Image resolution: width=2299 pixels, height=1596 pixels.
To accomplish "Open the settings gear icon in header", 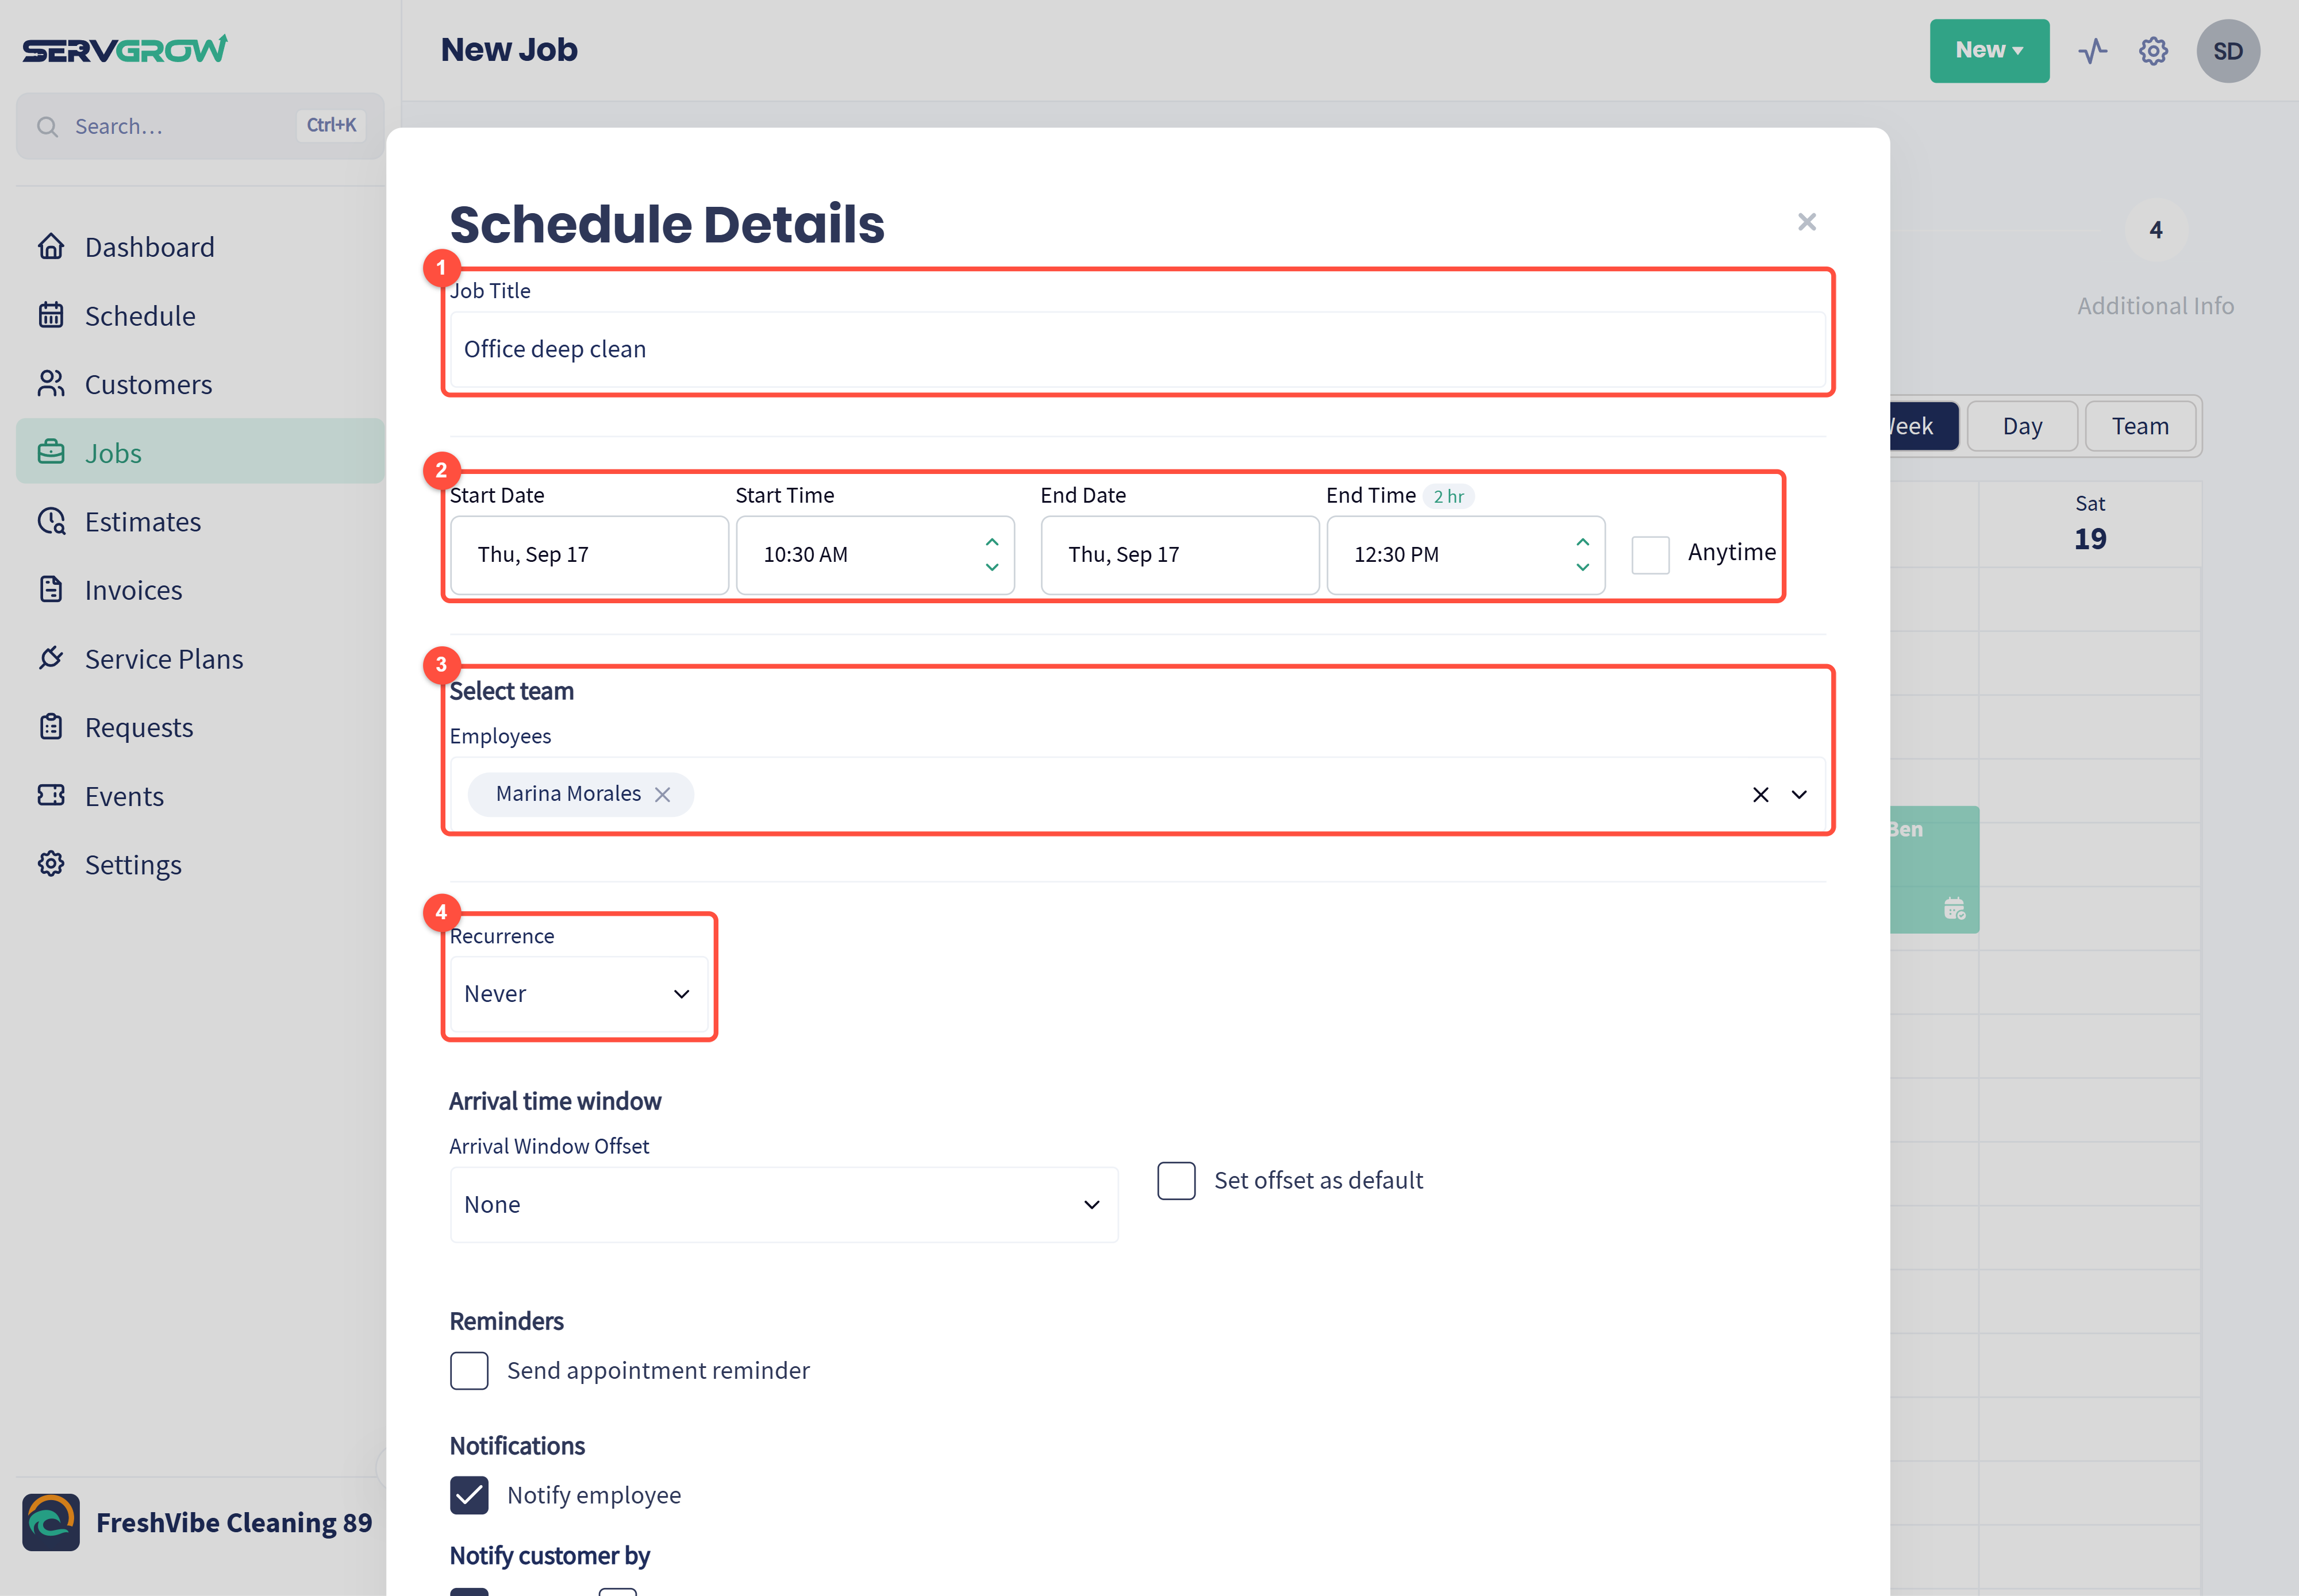I will click(2153, 51).
